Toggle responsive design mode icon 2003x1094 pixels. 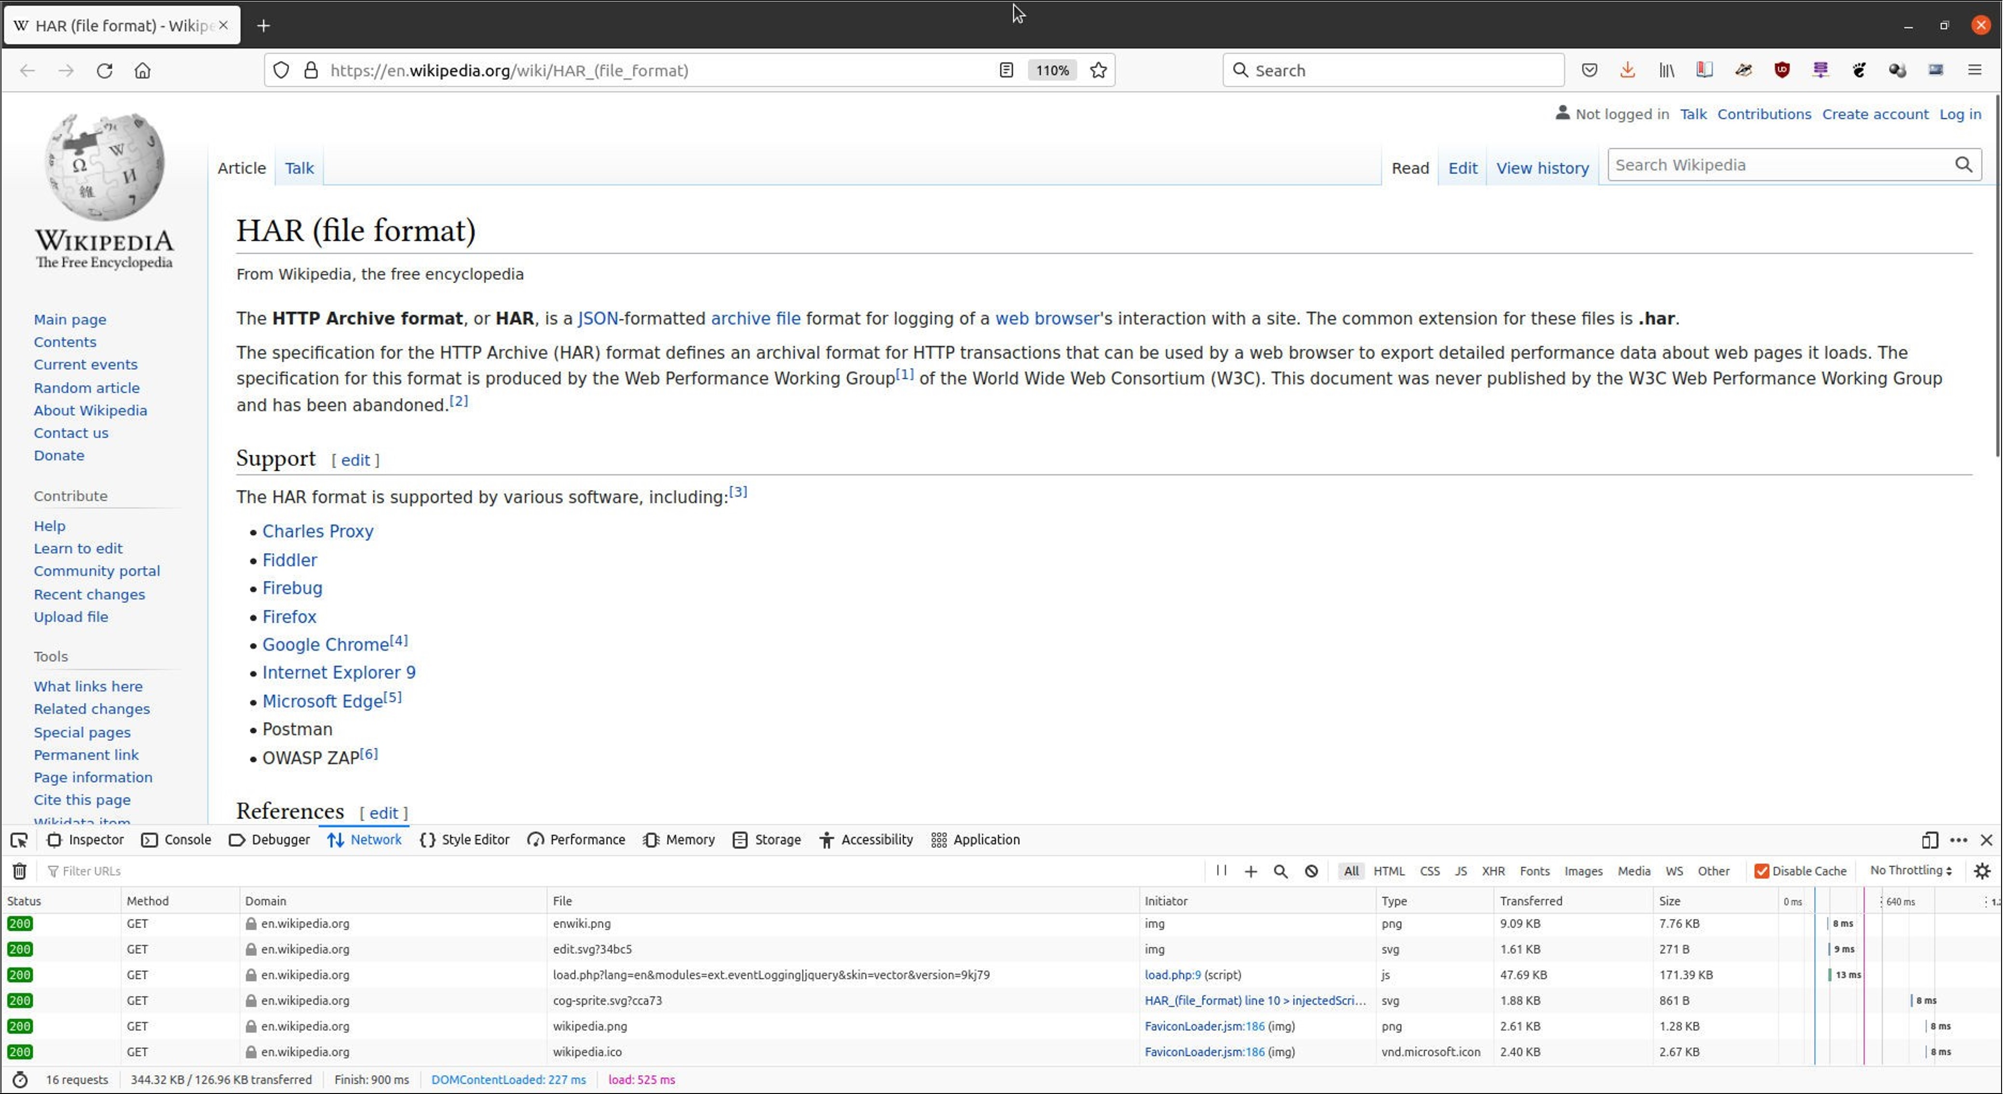pos(1929,840)
